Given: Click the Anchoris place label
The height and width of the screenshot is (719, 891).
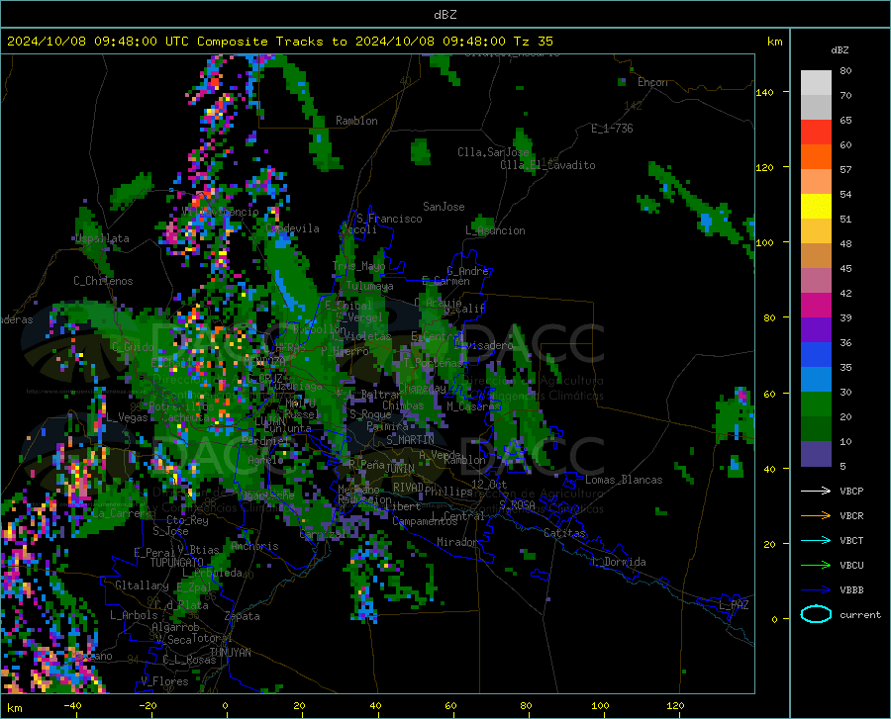Looking at the screenshot, I should pyautogui.click(x=254, y=546).
